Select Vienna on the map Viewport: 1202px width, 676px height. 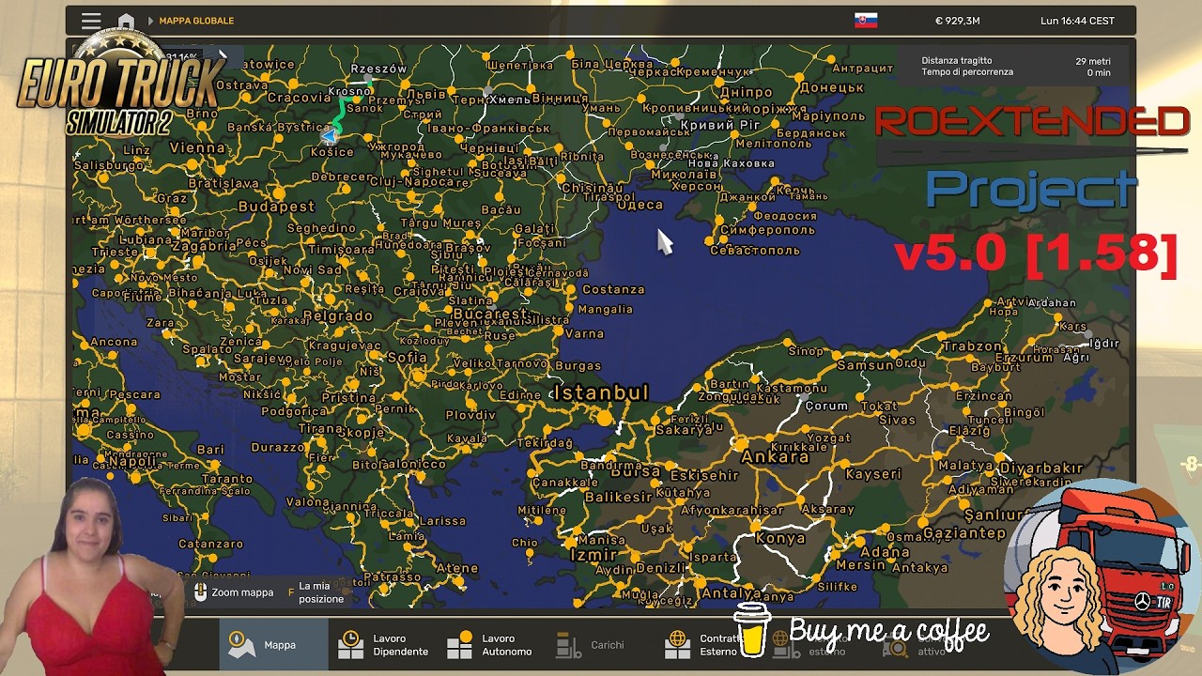pyautogui.click(x=197, y=147)
